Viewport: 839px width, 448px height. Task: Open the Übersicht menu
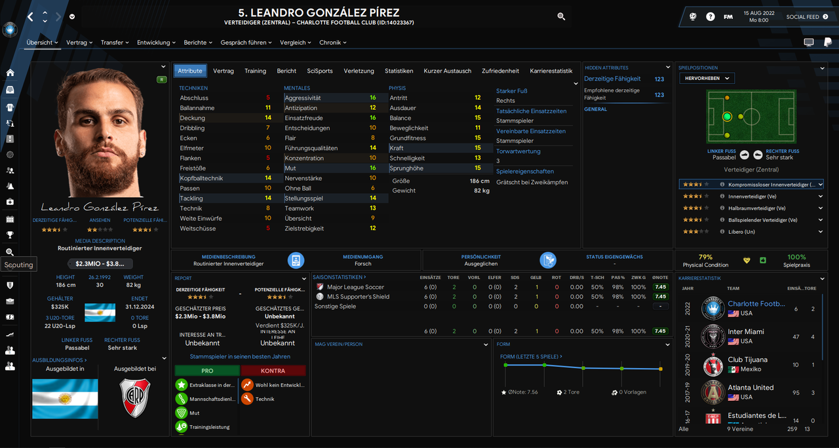43,43
